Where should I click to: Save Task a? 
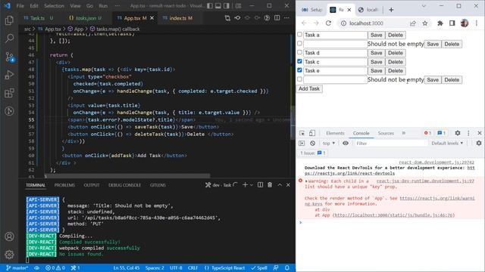(x=376, y=35)
